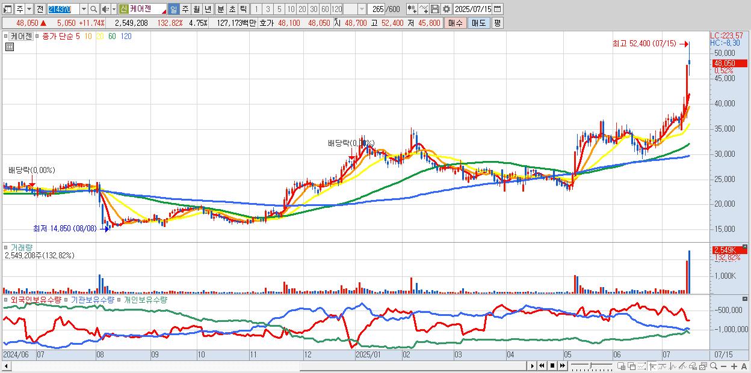
Task: Focus the stock code field 214370
Action: [x=63, y=9]
